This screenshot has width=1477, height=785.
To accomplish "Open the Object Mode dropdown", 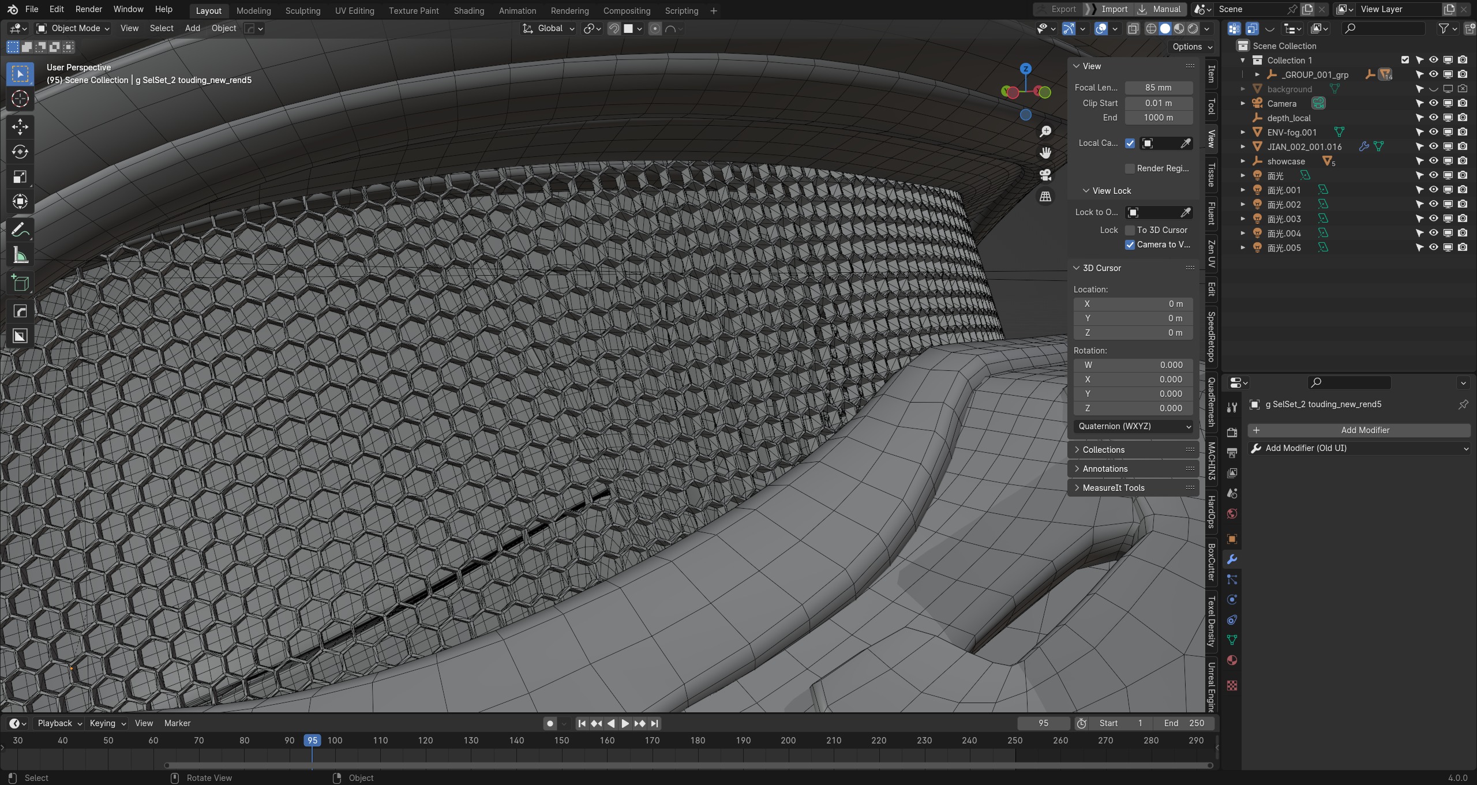I will [x=73, y=28].
